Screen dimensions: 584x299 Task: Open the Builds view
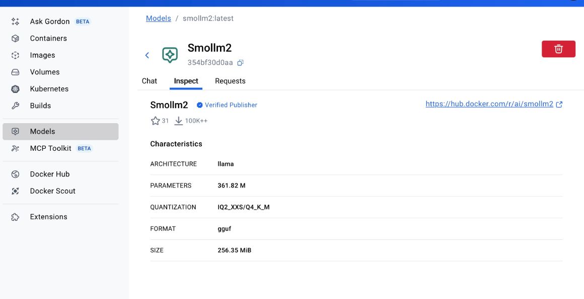pos(40,106)
